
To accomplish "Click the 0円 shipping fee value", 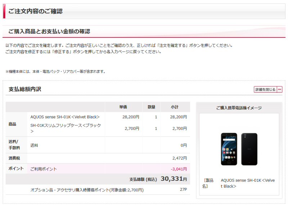I will click(x=184, y=146).
